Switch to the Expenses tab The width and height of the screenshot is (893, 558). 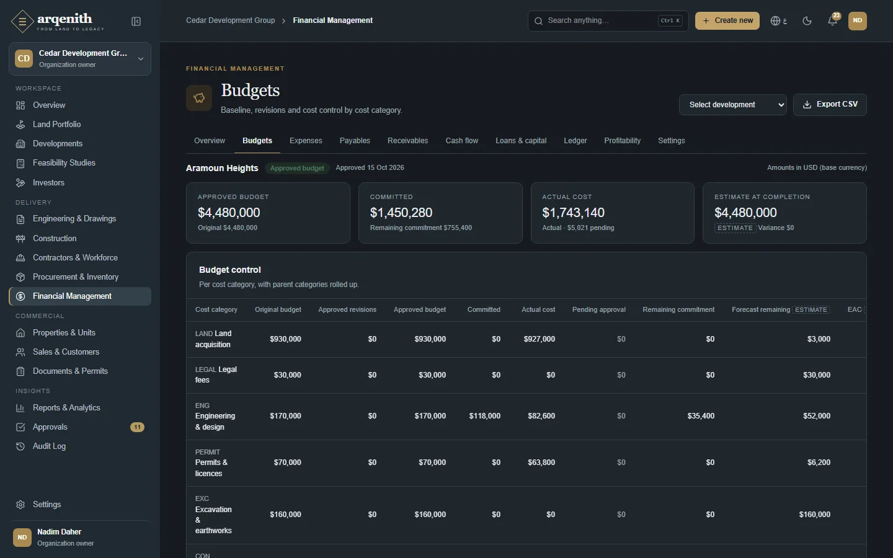click(x=306, y=141)
